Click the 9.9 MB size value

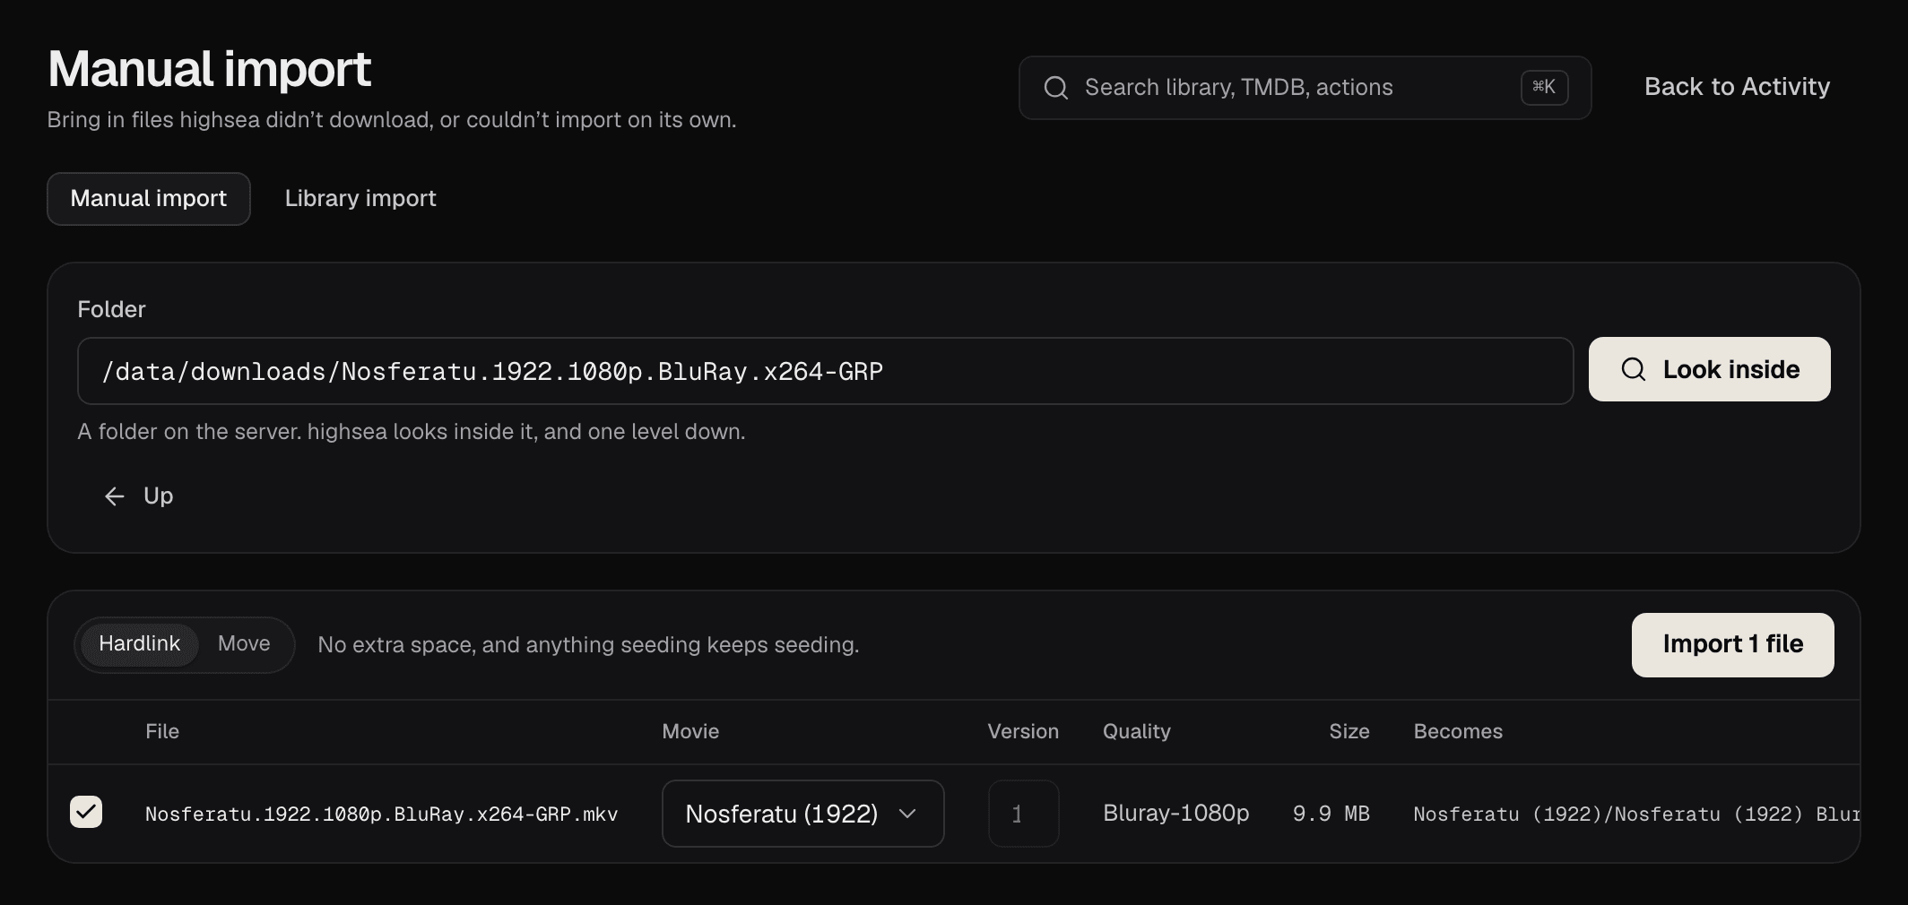click(1331, 814)
